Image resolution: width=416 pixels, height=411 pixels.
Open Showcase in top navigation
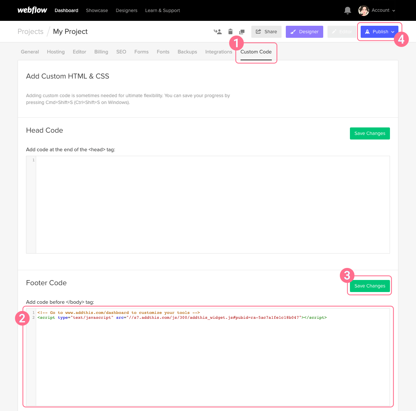pyautogui.click(x=97, y=10)
